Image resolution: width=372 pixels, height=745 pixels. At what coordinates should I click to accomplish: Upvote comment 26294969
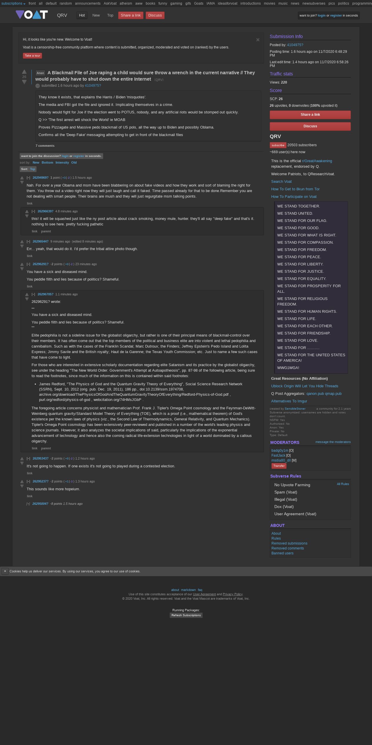[x=22, y=178]
